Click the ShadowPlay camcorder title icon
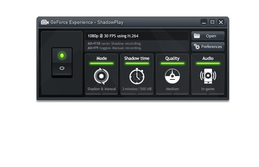259x167 pixels. click(x=45, y=22)
